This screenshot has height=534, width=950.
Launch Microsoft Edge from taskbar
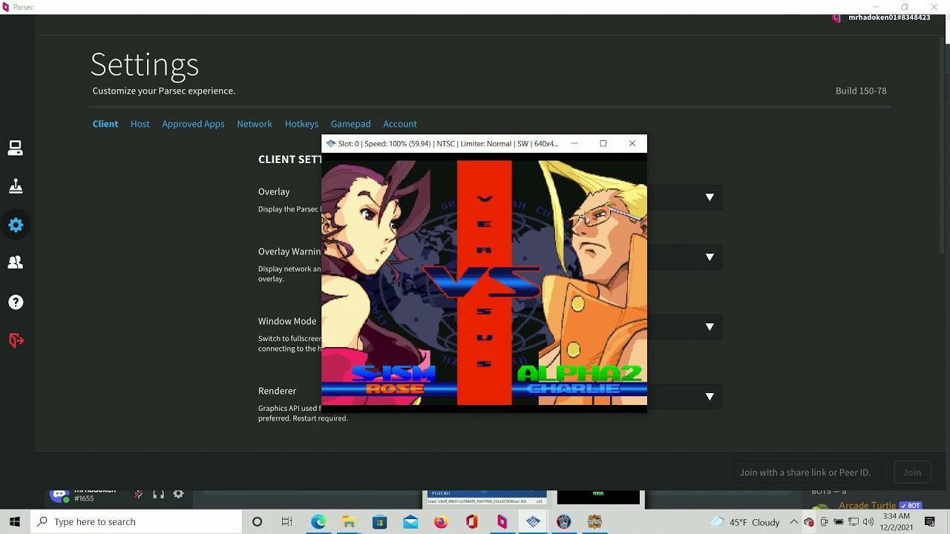tap(318, 521)
